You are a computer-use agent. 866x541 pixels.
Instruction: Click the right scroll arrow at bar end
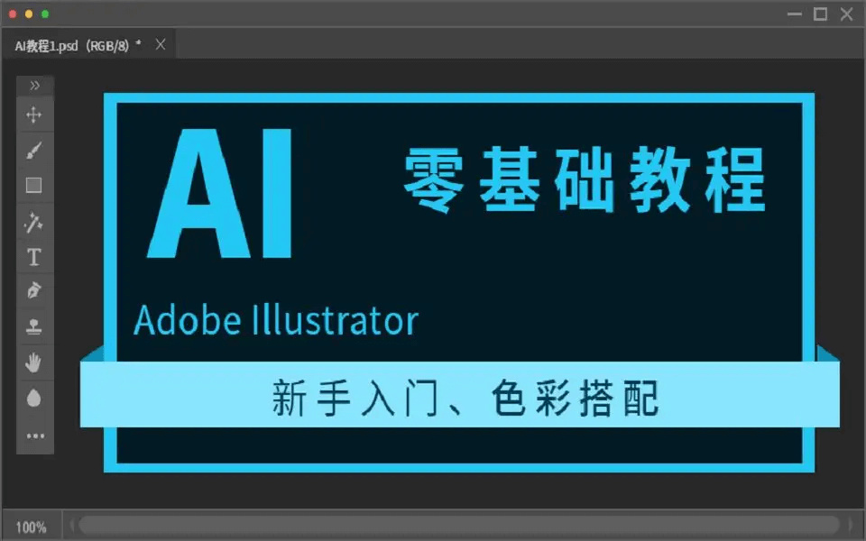(x=851, y=525)
